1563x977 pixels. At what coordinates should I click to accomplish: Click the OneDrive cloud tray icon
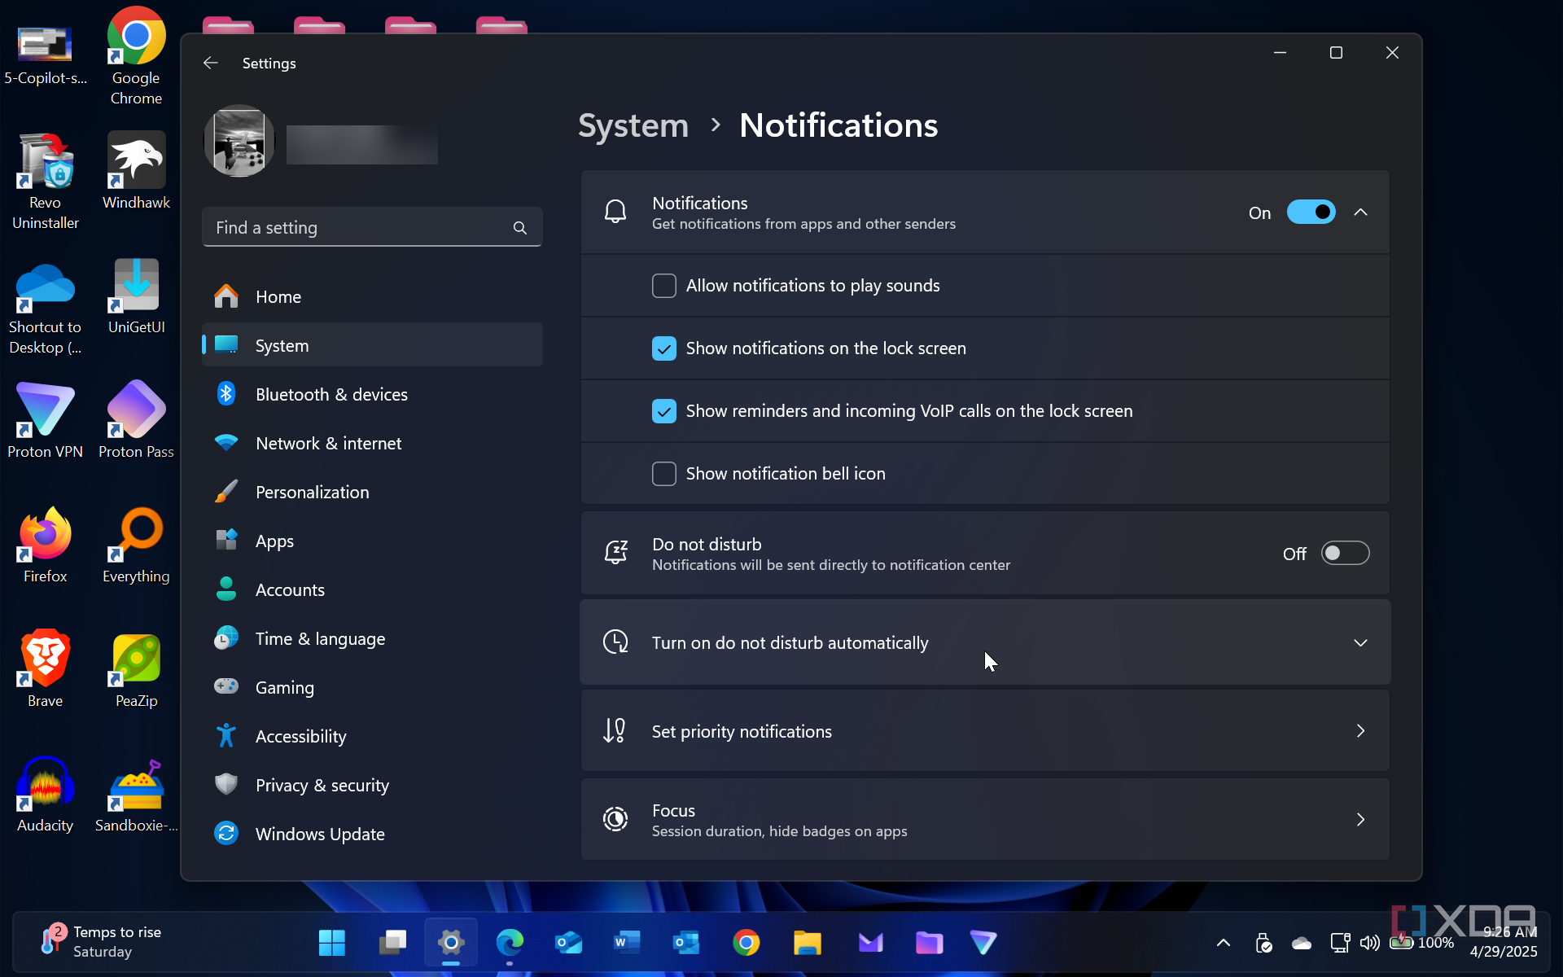(x=1302, y=943)
